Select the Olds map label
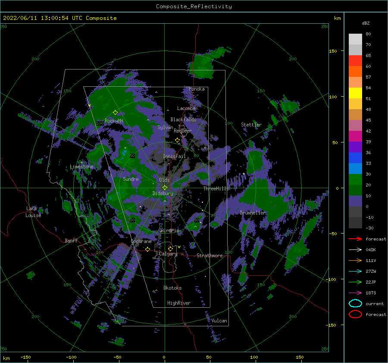This screenshot has height=363, width=388. 164,180
